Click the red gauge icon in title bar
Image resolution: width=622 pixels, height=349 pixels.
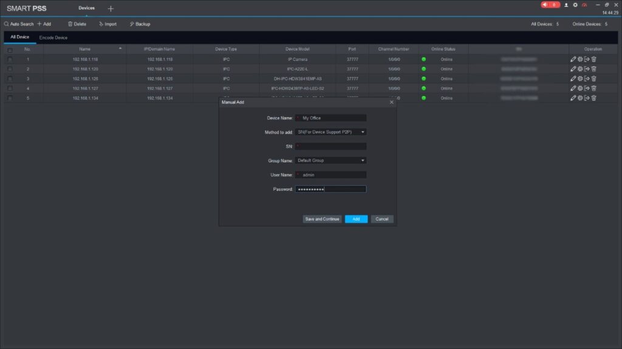[x=584, y=5]
